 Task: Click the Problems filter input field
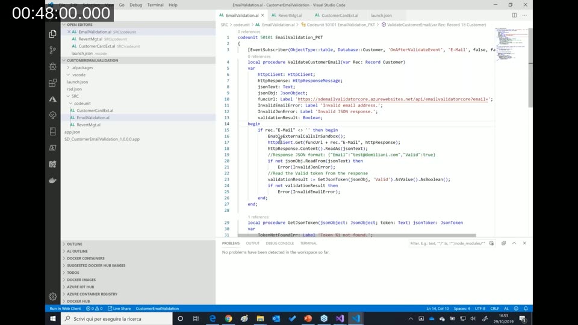pyautogui.click(x=448, y=243)
